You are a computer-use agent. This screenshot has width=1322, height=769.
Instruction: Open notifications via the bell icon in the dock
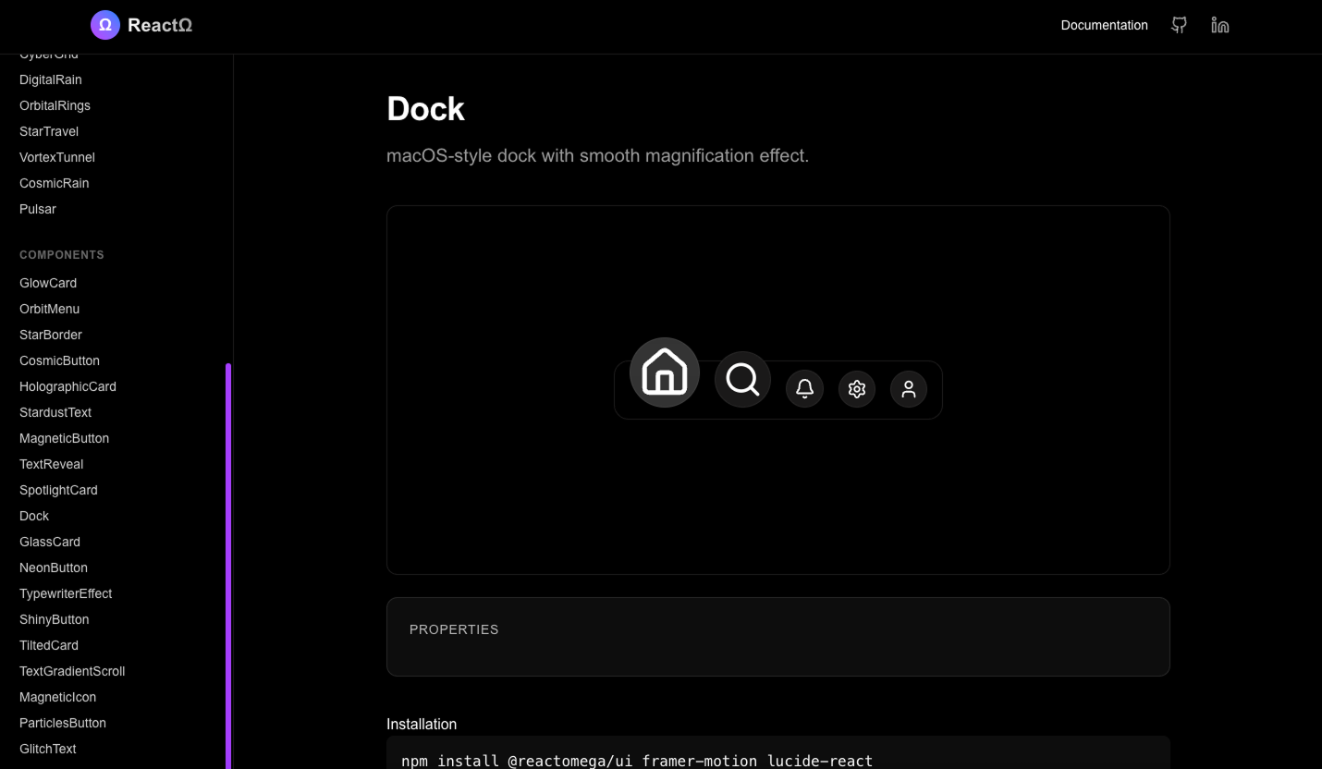pos(803,388)
